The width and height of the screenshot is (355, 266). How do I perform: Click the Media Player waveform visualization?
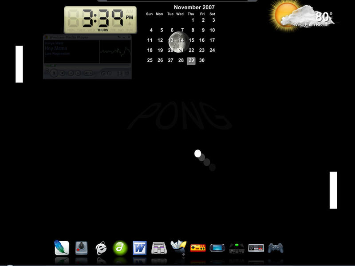pyautogui.click(x=115, y=52)
